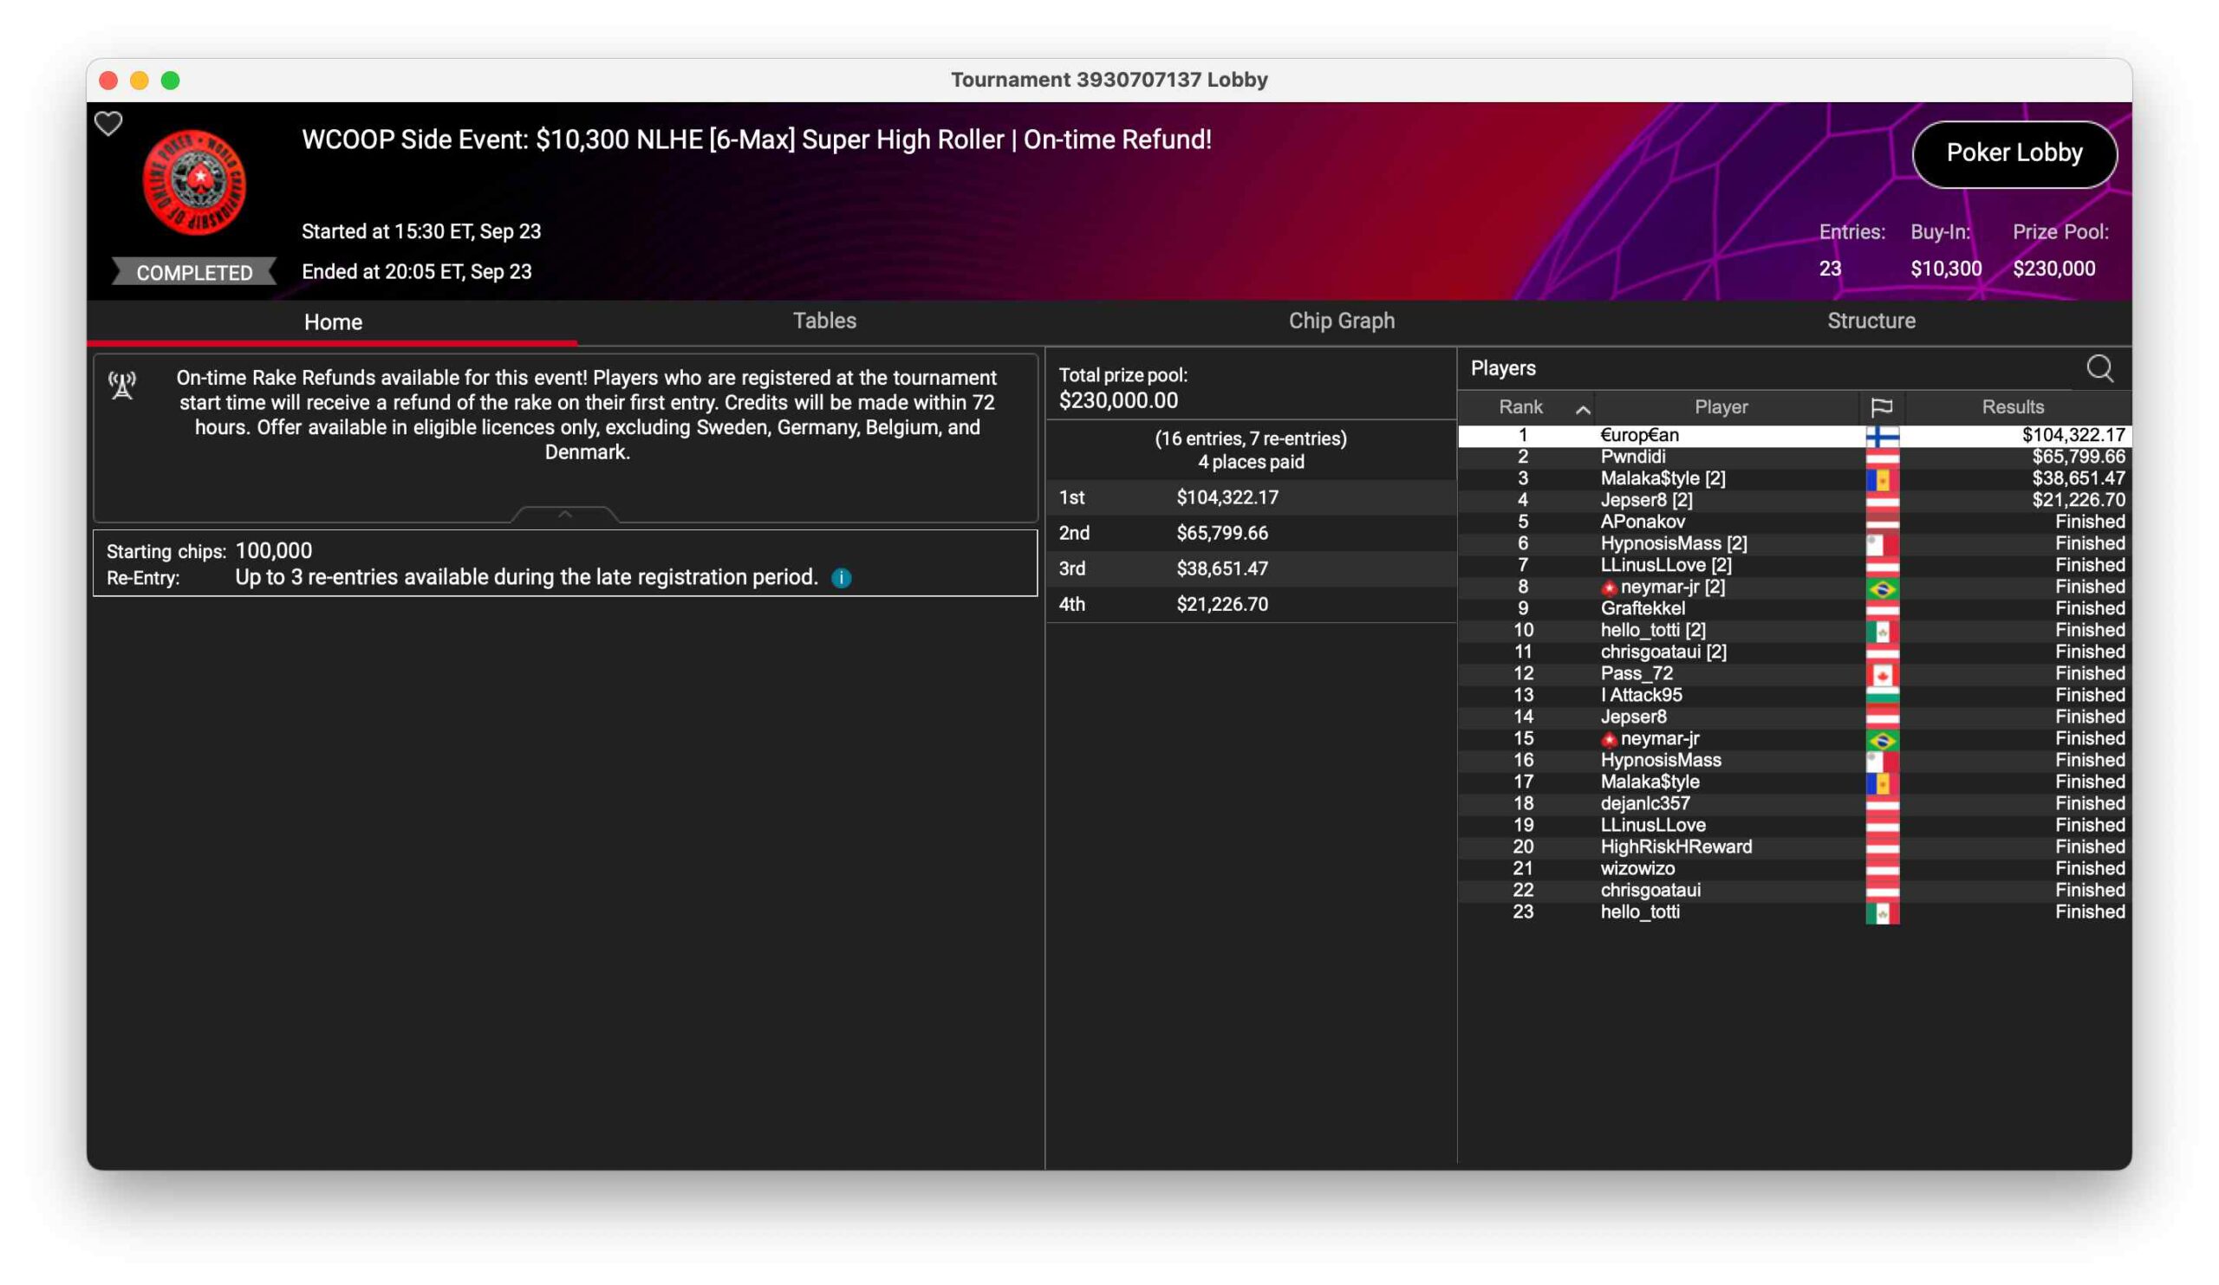Click the red spade icon beside neymar-jr [2]
Viewport: 2219px width, 1285px height.
(1609, 588)
